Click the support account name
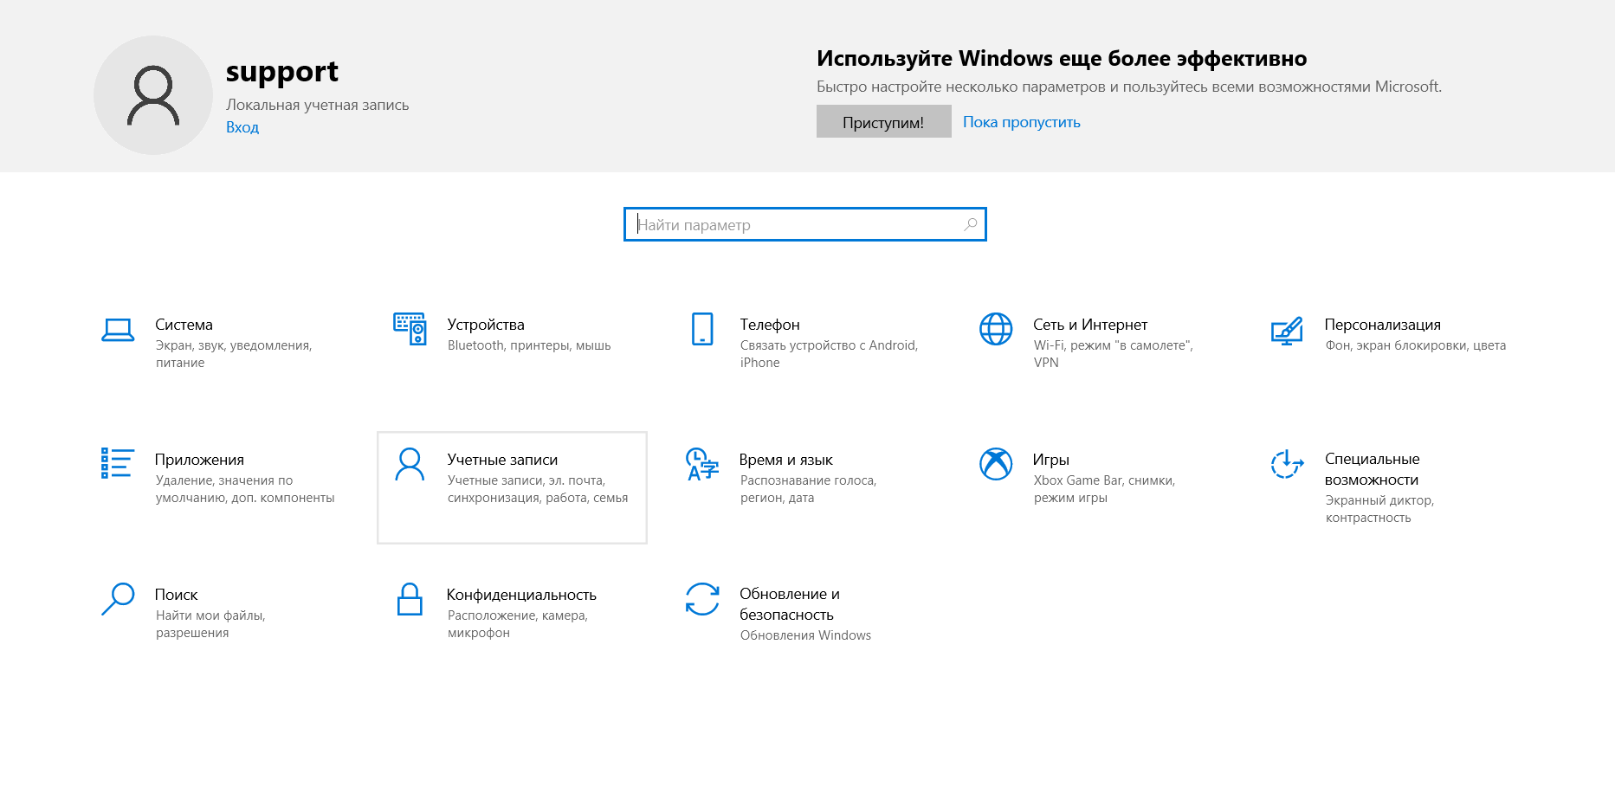Viewport: 1615px width, 799px height. click(x=282, y=72)
